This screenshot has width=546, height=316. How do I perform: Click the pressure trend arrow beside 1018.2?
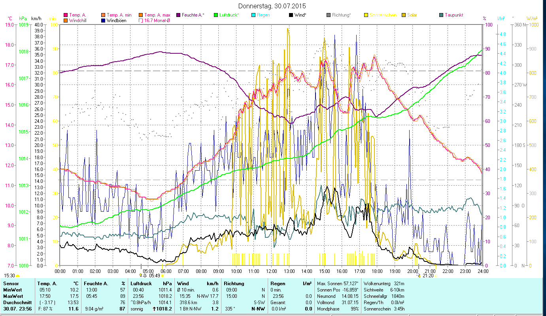pyautogui.click(x=154, y=309)
